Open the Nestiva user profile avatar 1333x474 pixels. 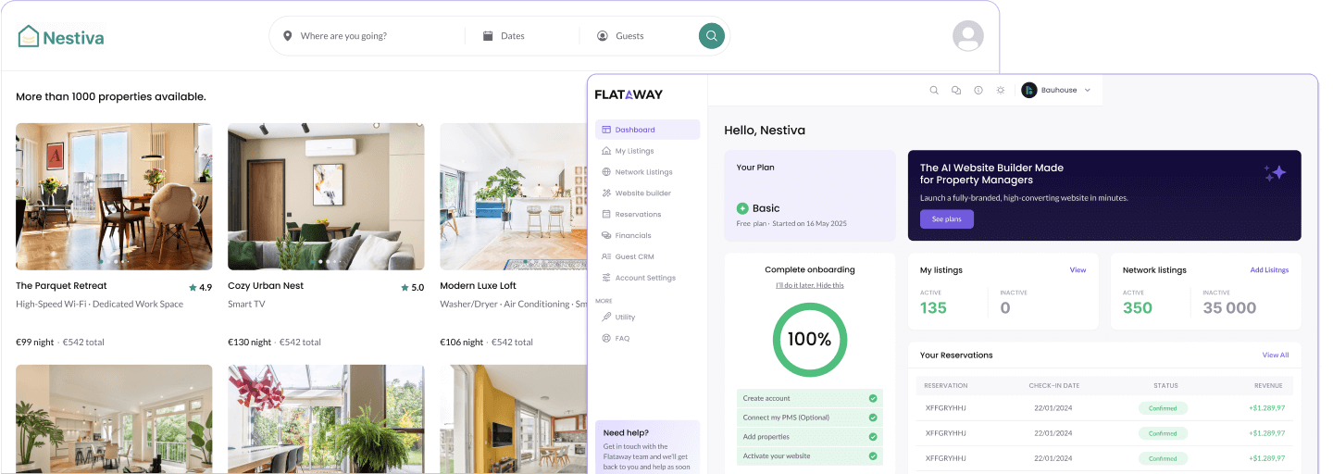tap(967, 36)
